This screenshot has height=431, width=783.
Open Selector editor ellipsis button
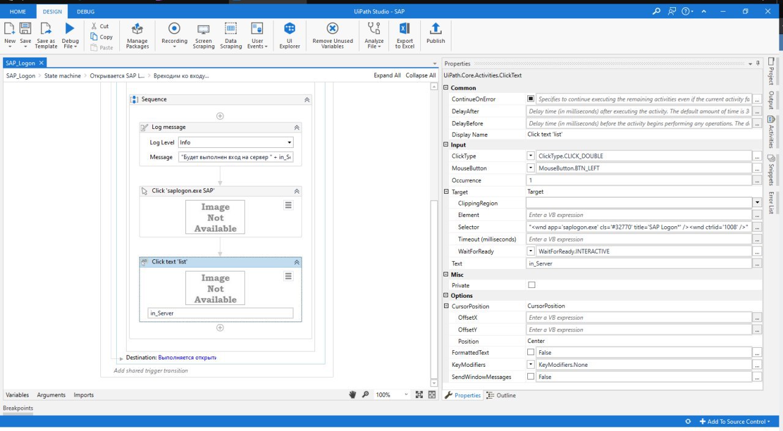[758, 227]
